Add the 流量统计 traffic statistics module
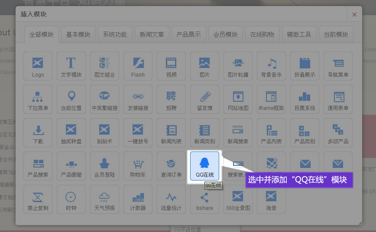 click(x=171, y=199)
